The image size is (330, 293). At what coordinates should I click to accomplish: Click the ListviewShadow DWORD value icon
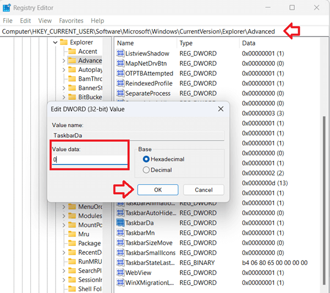point(120,53)
